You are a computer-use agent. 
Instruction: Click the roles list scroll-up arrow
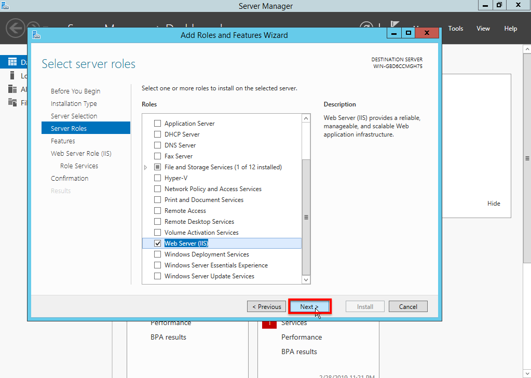tap(306, 118)
